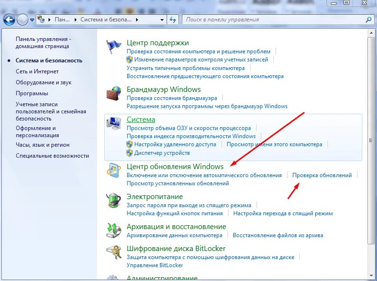Open 'Просмотр установленных обновлений' link

pos(178,183)
